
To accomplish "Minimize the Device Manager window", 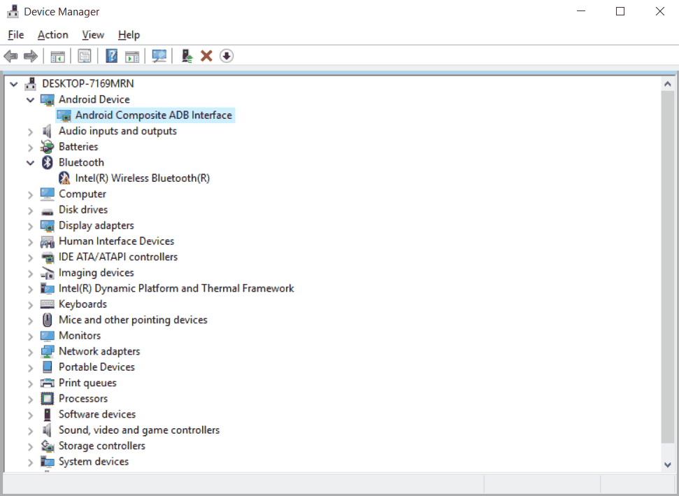I will [x=581, y=11].
